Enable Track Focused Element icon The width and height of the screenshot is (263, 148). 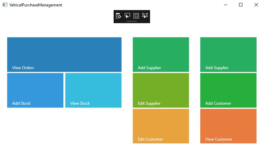point(145,16)
